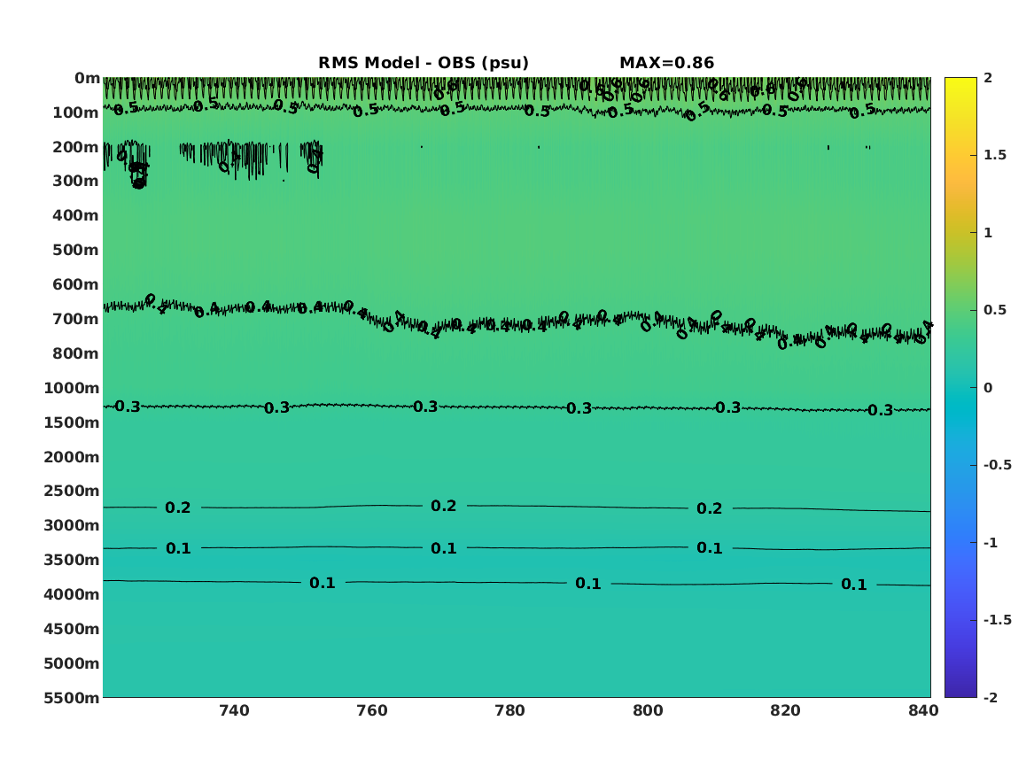Click the colorbar tick label '2'
This screenshot has height=775, width=1034.
pyautogui.click(x=988, y=78)
